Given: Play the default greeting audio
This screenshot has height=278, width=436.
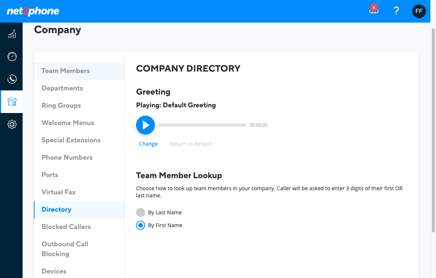Looking at the screenshot, I should [145, 125].
